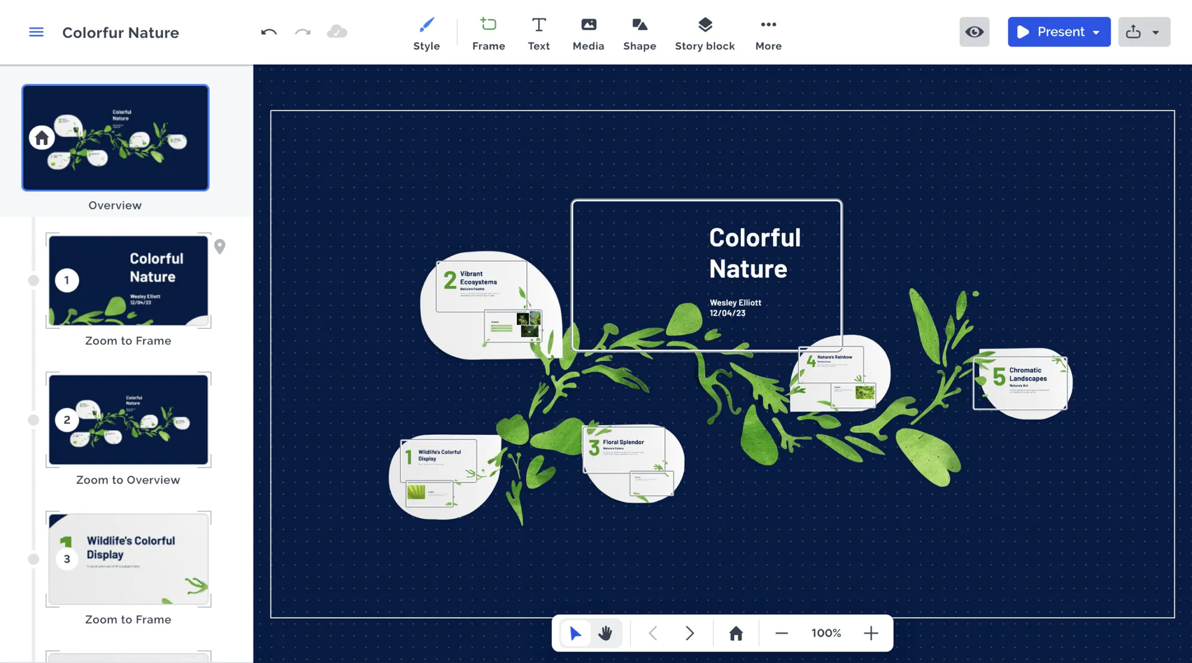Insert a Shape
The image size is (1192, 663).
(x=639, y=32)
